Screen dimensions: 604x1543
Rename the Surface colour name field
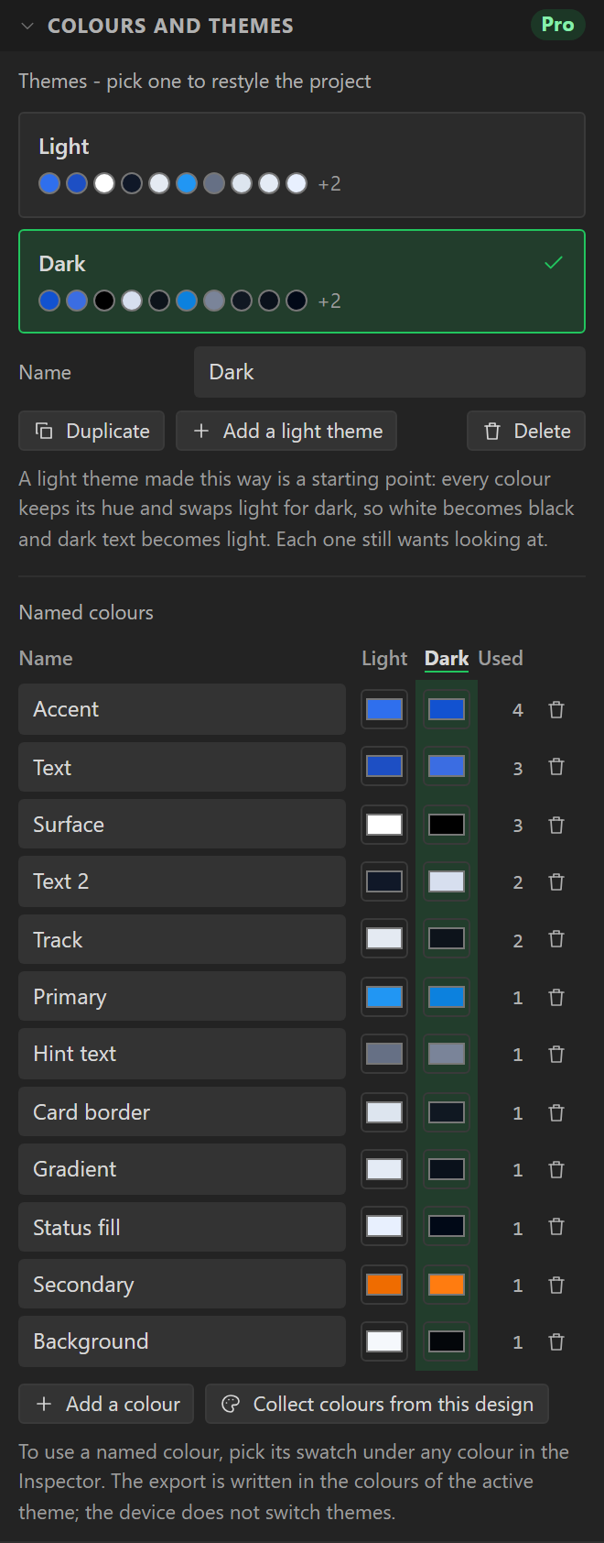[182, 825]
